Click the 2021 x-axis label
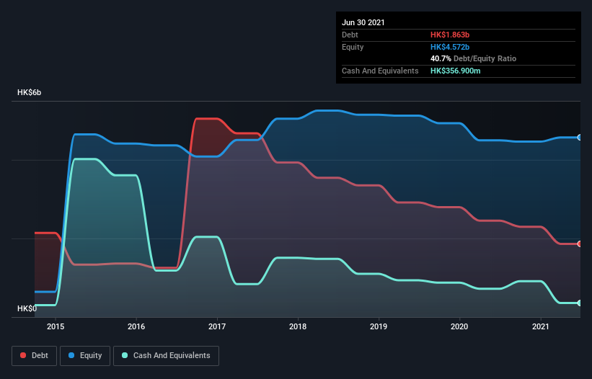Screen dimensions: 592x379 tap(541, 326)
